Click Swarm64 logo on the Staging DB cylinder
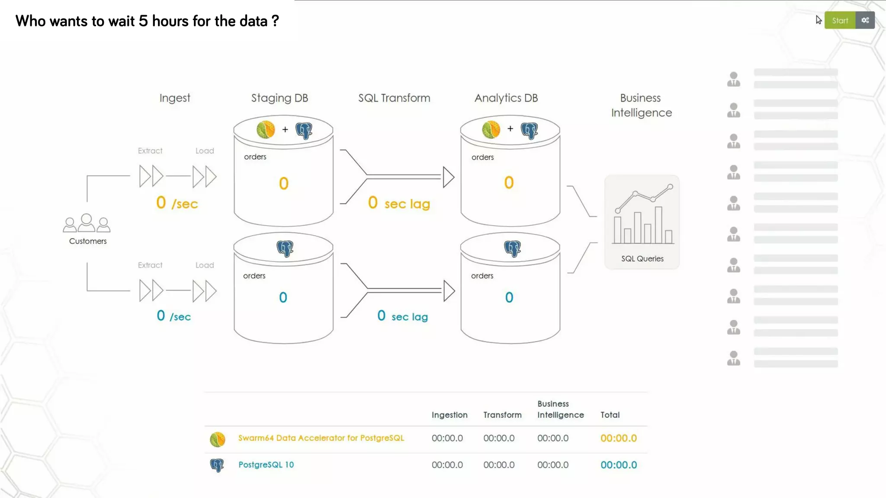The image size is (886, 498). point(266,129)
